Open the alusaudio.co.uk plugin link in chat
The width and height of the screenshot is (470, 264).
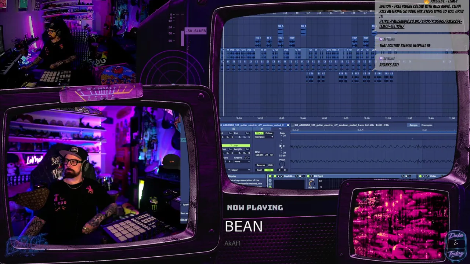(421, 24)
